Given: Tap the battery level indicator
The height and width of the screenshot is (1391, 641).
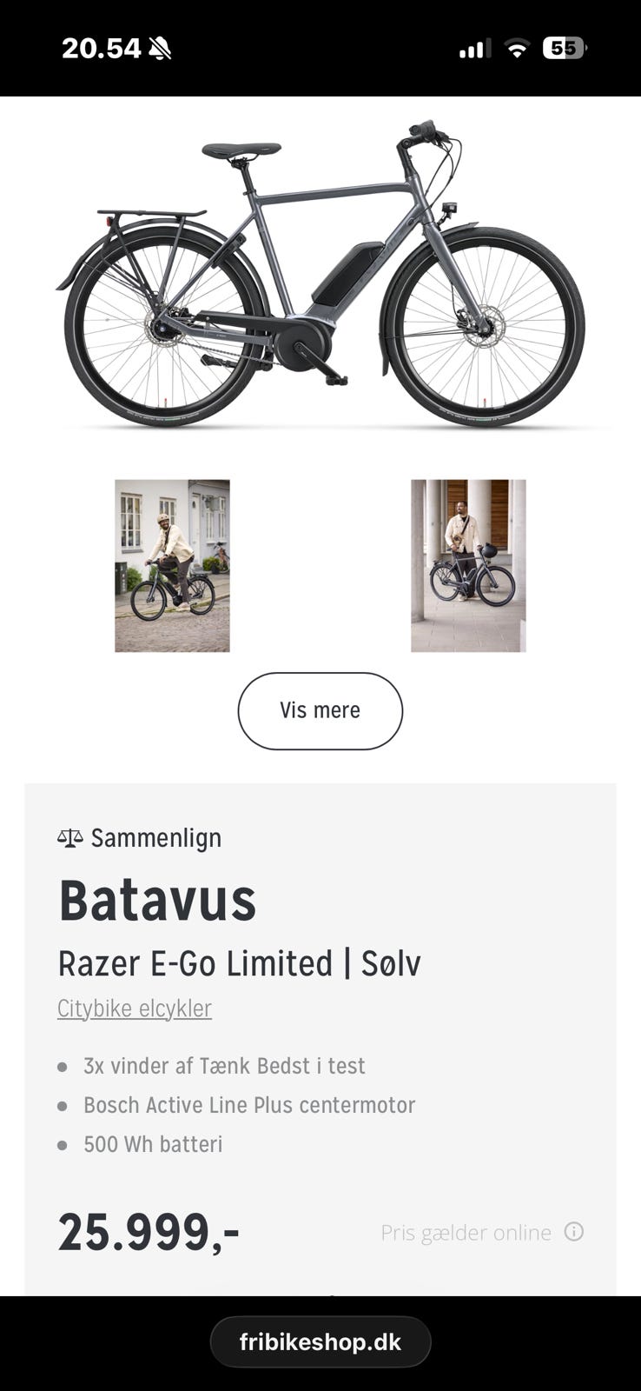Looking at the screenshot, I should pos(564,49).
